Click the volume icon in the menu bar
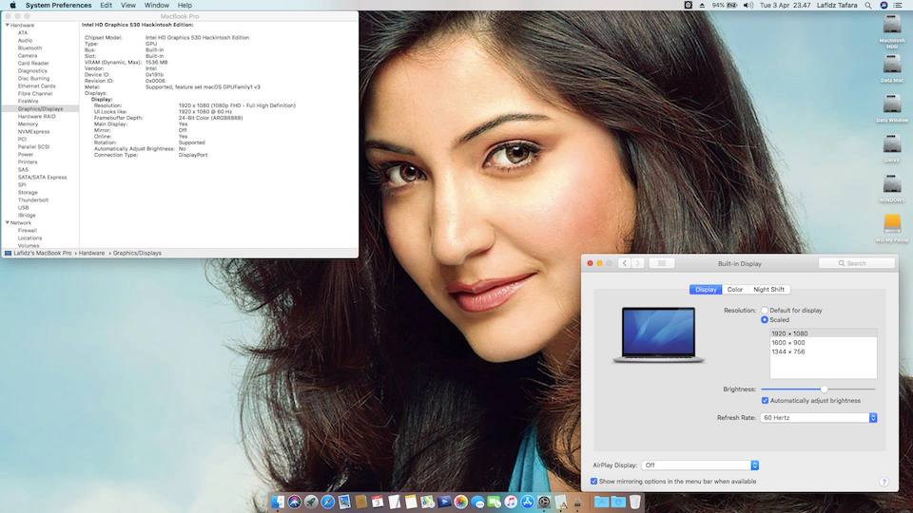Viewport: 913px width, 513px height. pos(748,5)
